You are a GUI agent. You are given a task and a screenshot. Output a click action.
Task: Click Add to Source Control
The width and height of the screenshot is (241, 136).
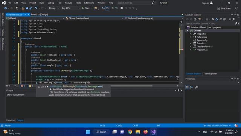pos(218,125)
